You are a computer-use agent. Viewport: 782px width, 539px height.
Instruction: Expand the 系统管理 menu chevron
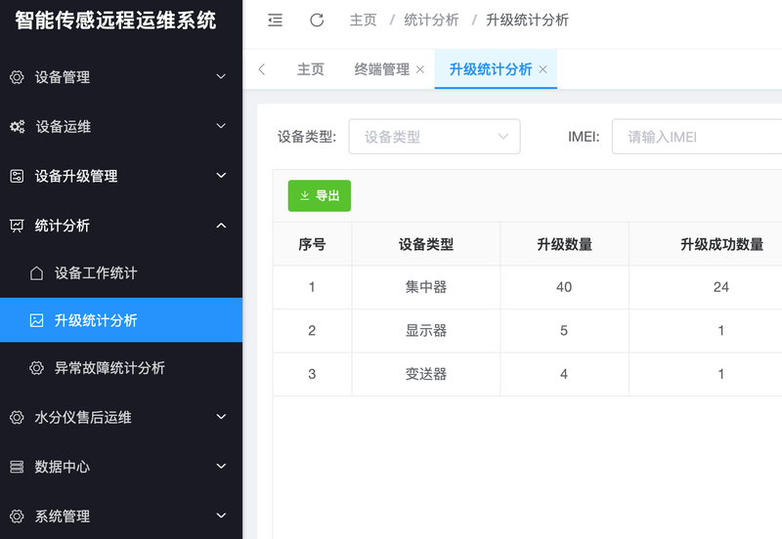tap(221, 516)
